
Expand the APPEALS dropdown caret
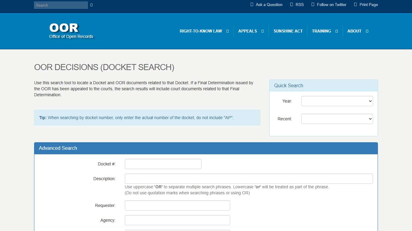pos(262,31)
